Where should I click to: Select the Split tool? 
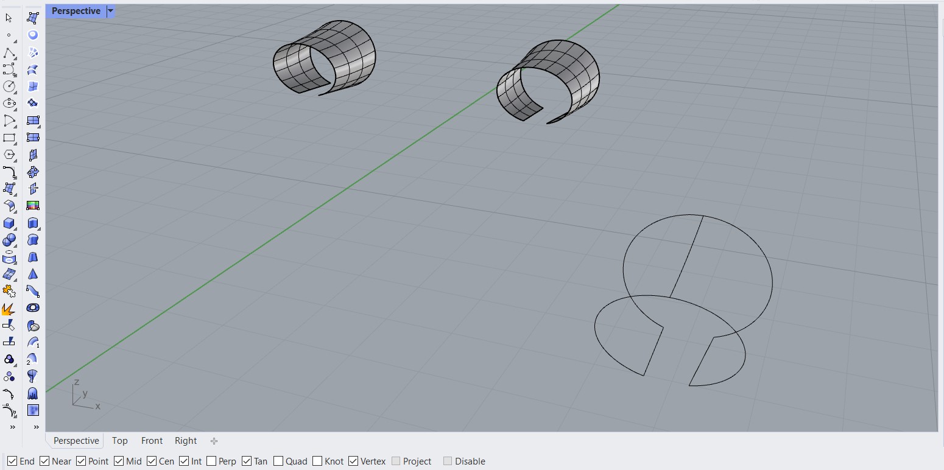click(9, 342)
